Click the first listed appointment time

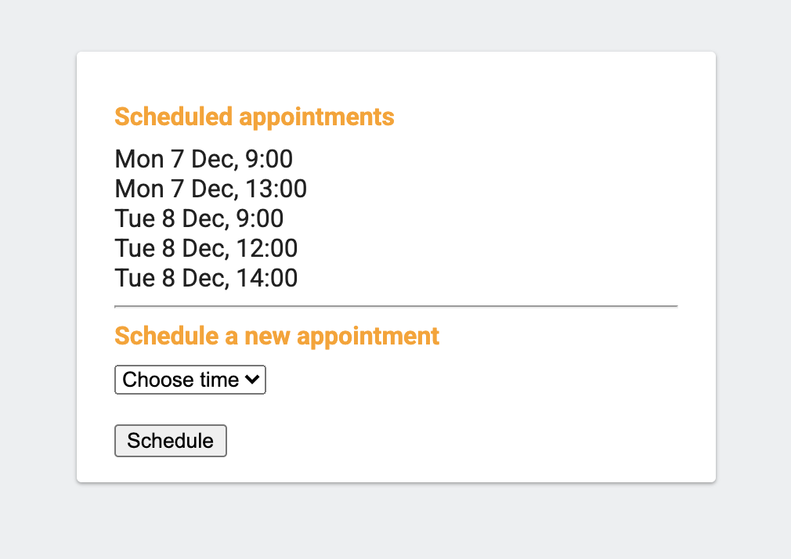(x=204, y=159)
